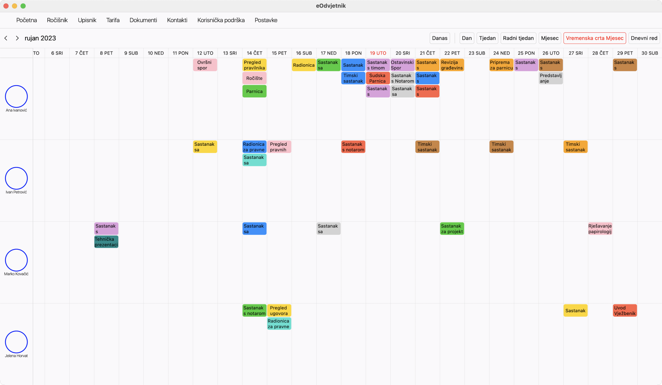Open the Korisnička podrška menu

point(221,20)
